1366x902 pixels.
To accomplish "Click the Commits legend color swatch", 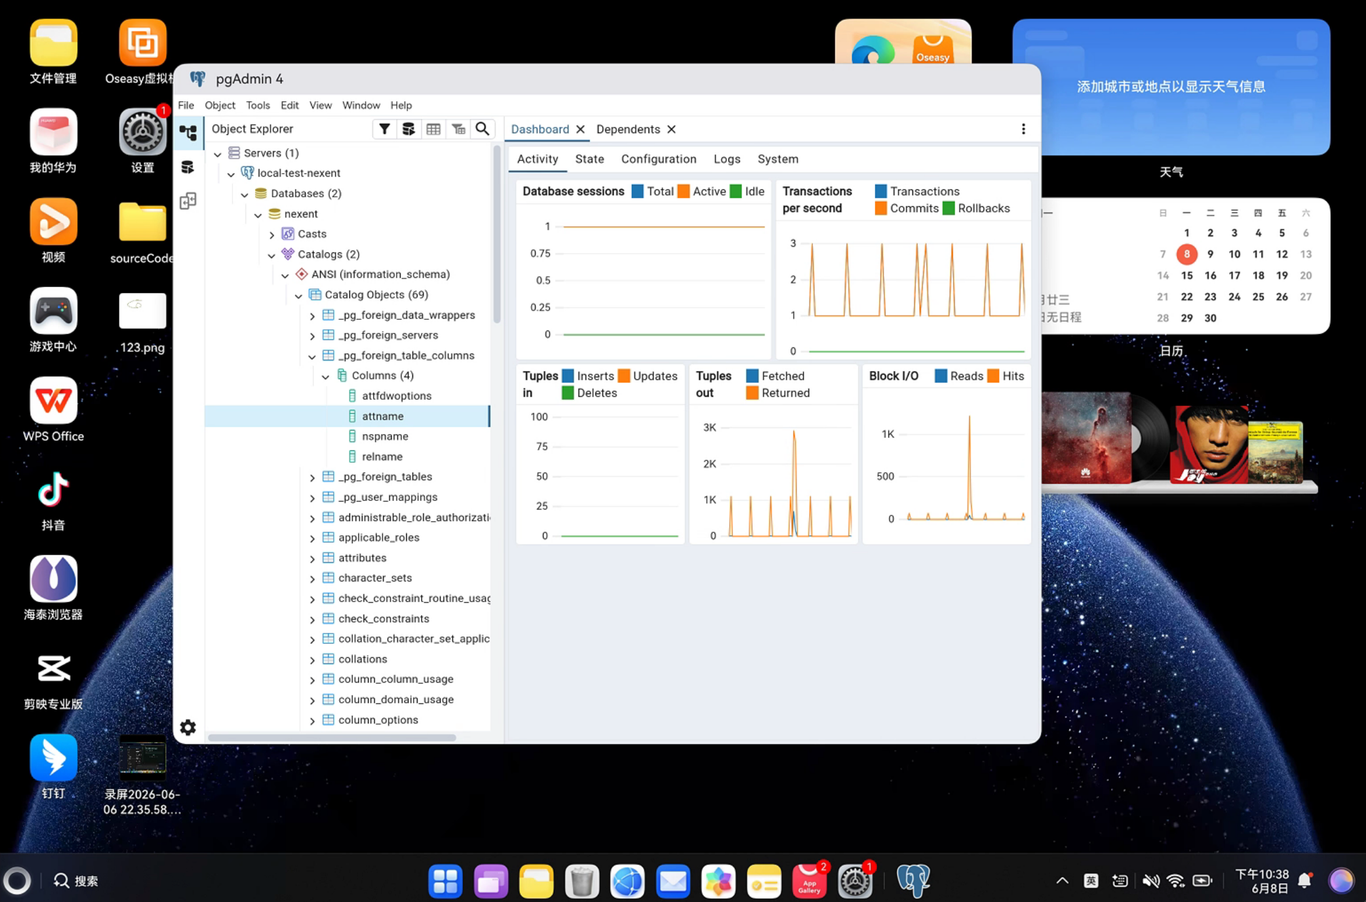I will point(880,208).
